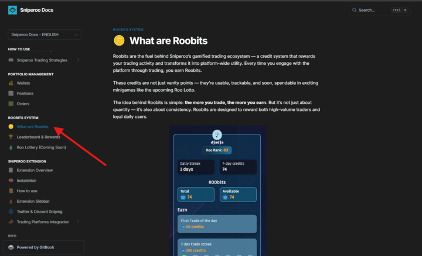The height and width of the screenshot is (256, 422).
Task: Click the GitBook logo icon
Action: (11, 247)
